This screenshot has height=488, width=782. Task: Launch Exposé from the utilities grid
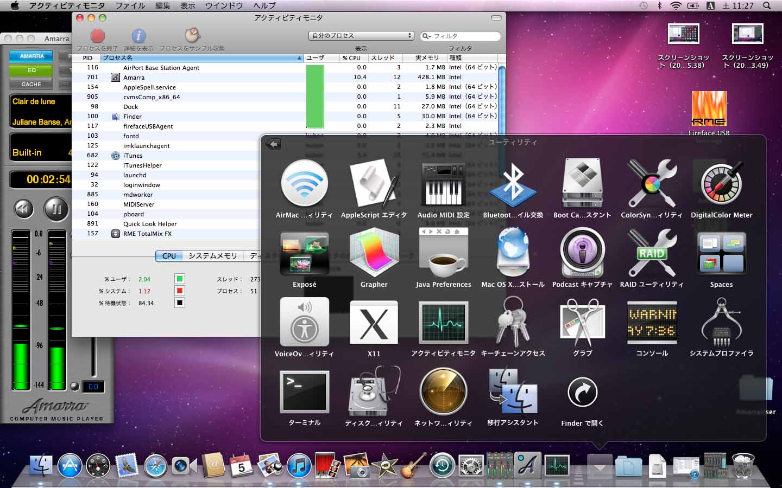(x=304, y=253)
